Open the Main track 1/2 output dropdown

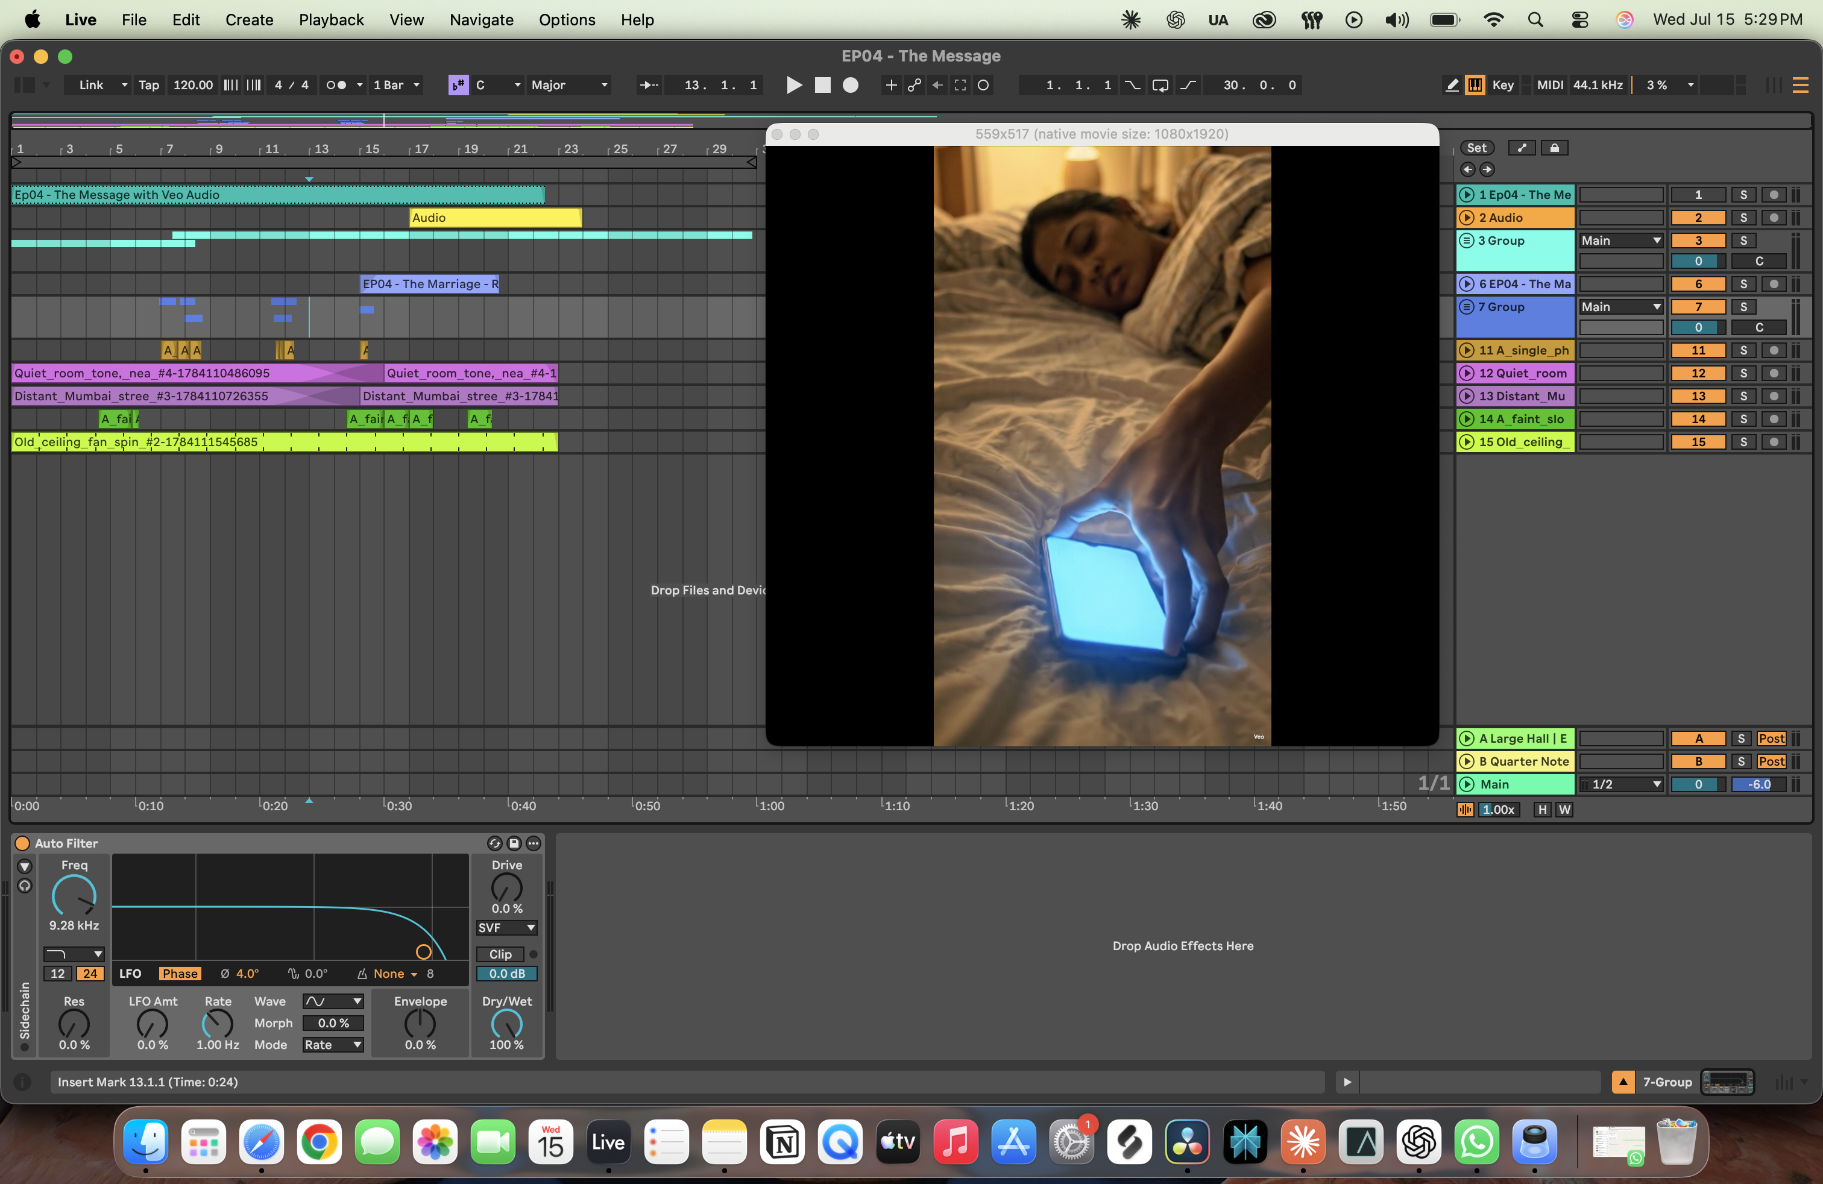pyautogui.click(x=1621, y=784)
